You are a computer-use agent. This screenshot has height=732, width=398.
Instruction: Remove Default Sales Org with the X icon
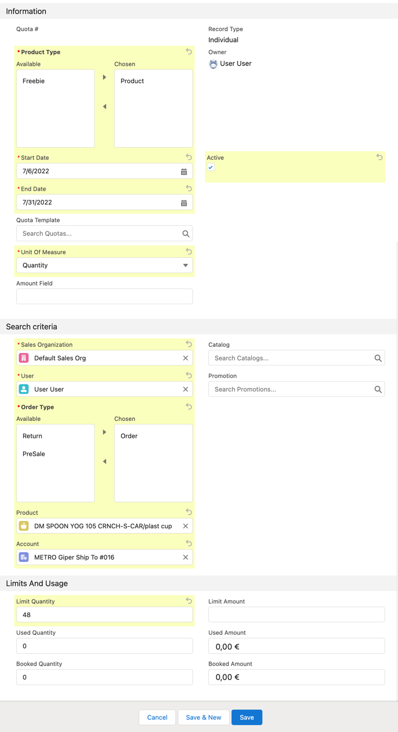point(185,358)
